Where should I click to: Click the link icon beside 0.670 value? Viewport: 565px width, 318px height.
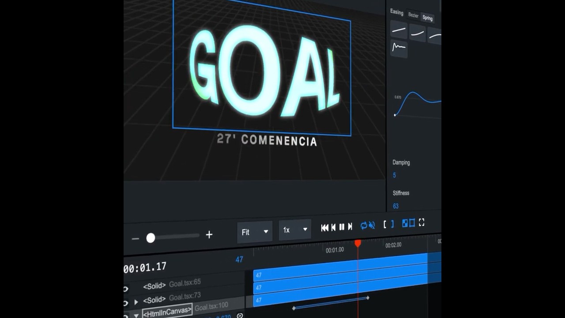pyautogui.click(x=240, y=315)
